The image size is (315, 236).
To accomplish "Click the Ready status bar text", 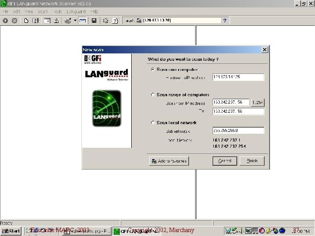I will pyautogui.click(x=6, y=223).
